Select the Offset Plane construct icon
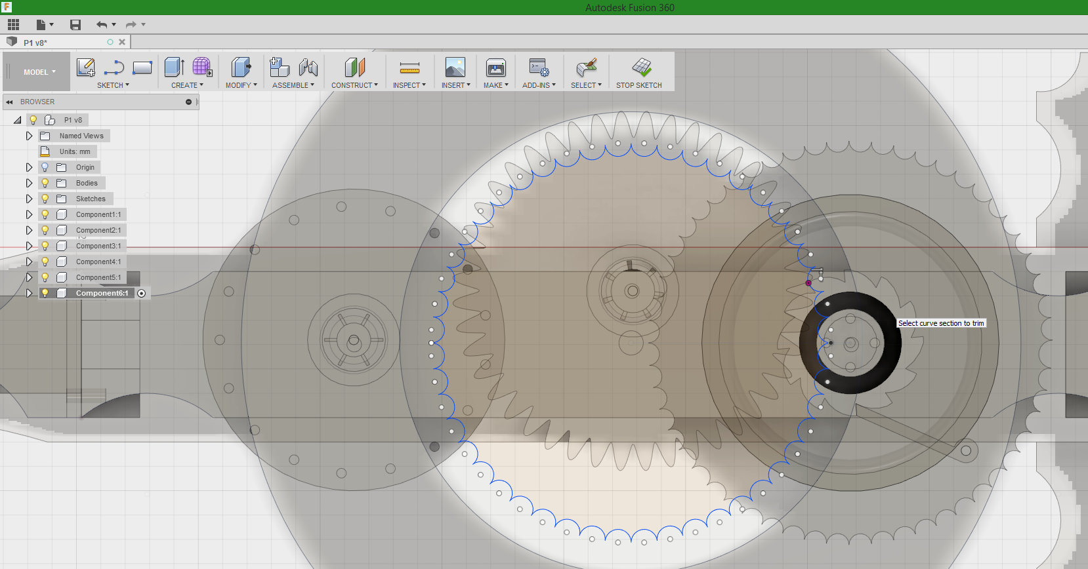1088x569 pixels. [354, 67]
